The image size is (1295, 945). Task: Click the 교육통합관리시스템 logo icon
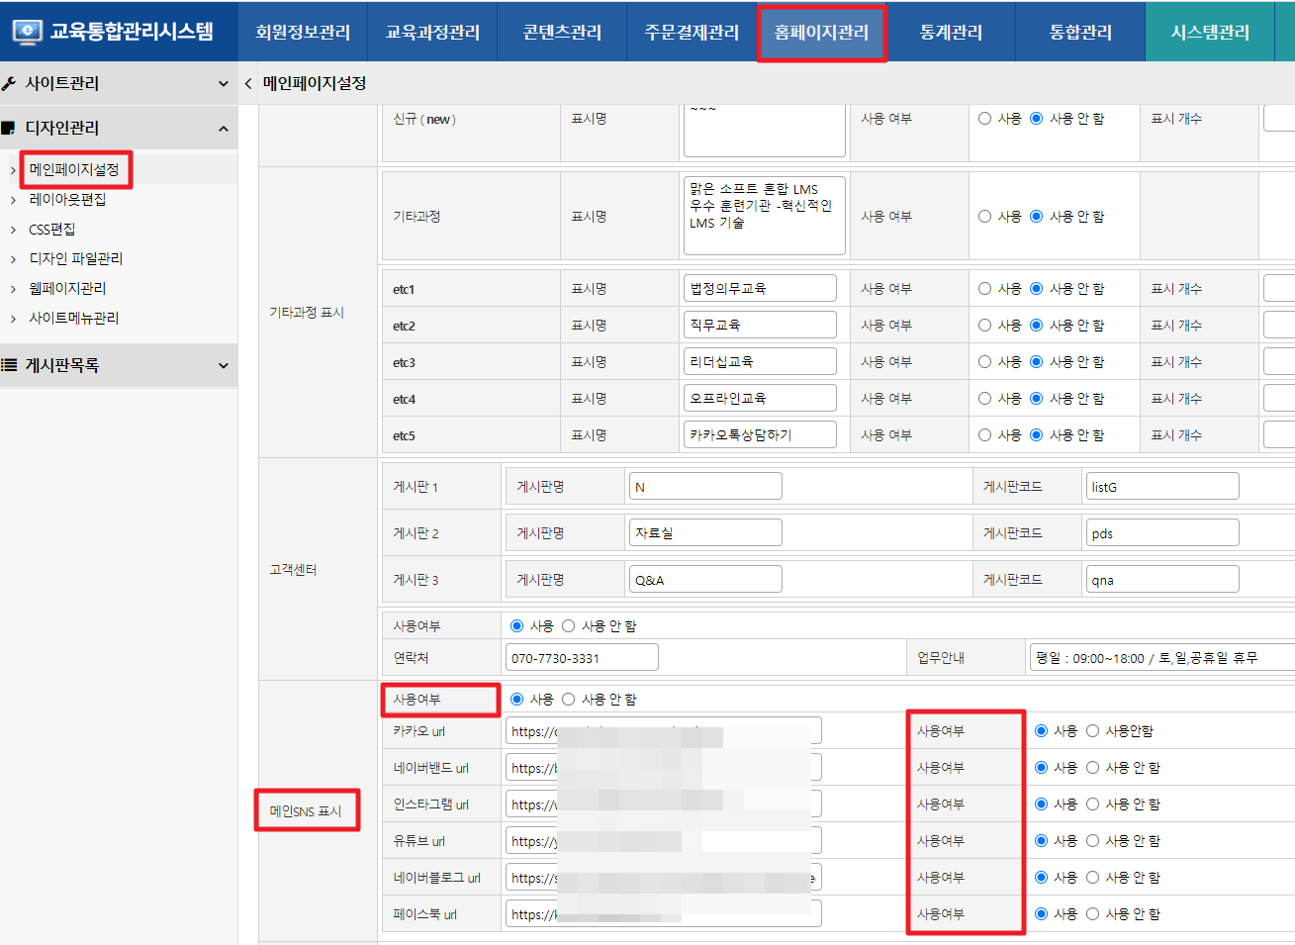pos(27,32)
